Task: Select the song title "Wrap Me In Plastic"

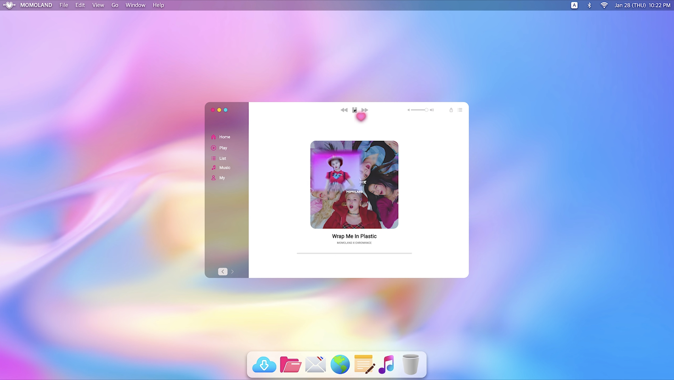Action: click(354, 236)
